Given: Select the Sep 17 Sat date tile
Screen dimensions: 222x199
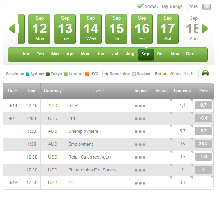Looking at the screenshot, I should [x=167, y=29].
